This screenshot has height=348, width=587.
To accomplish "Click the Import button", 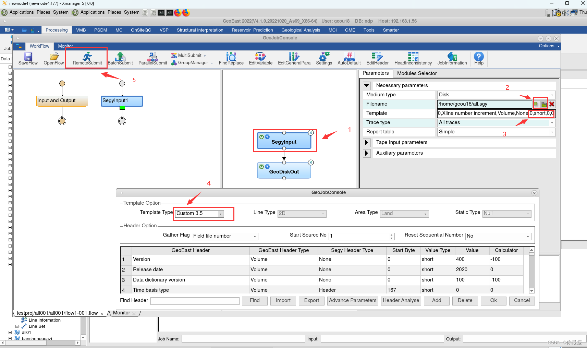I will point(283,301).
